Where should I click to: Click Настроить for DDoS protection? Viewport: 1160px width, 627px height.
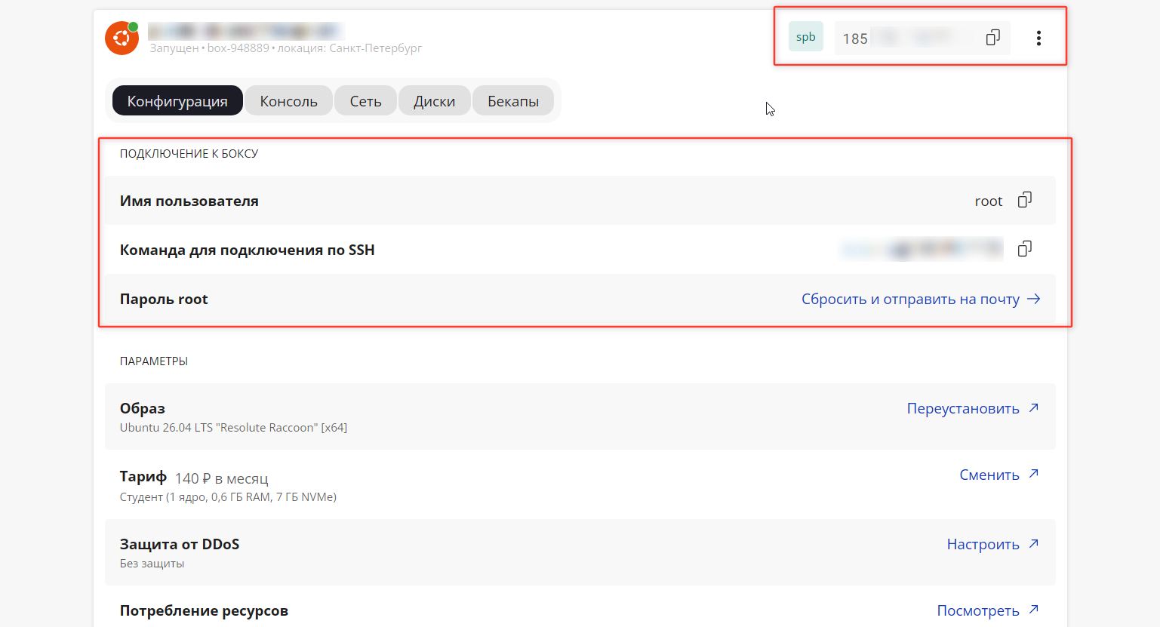coord(993,544)
